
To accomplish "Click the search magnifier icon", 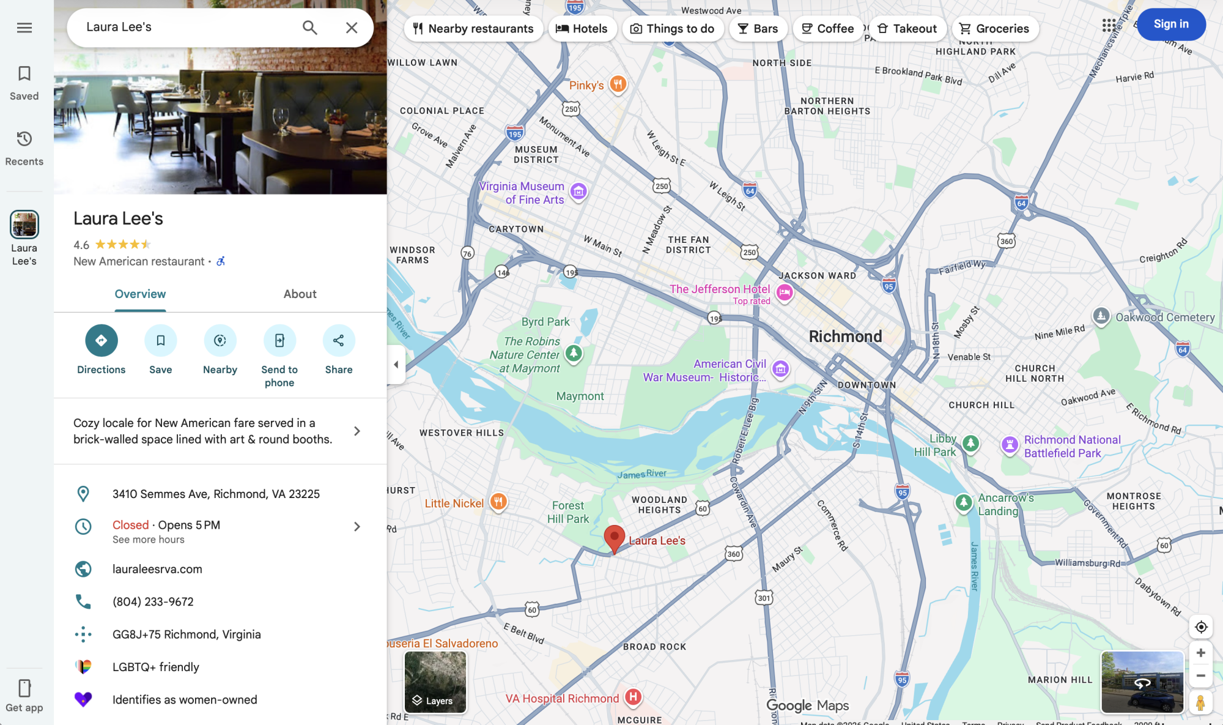I will 310,28.
